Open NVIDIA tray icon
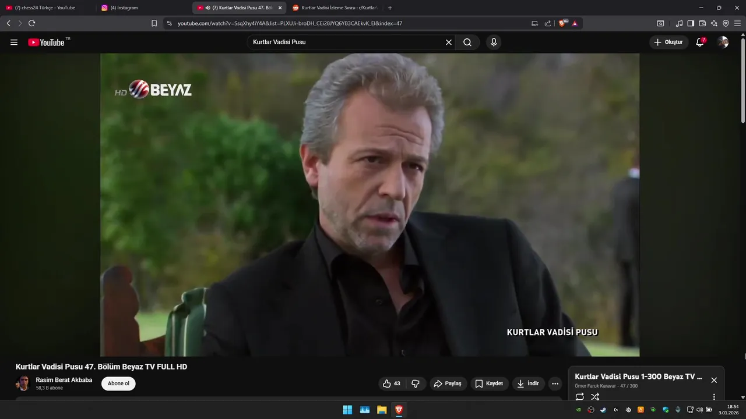The width and height of the screenshot is (746, 419). click(x=578, y=410)
